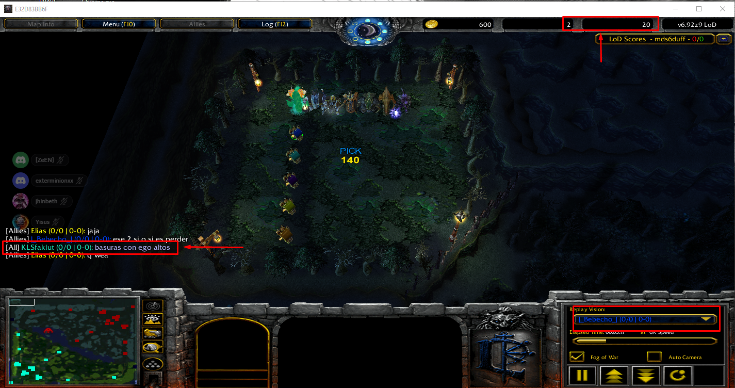Click the LoD Scores leaderboard title
The width and height of the screenshot is (735, 388).
click(x=656, y=39)
